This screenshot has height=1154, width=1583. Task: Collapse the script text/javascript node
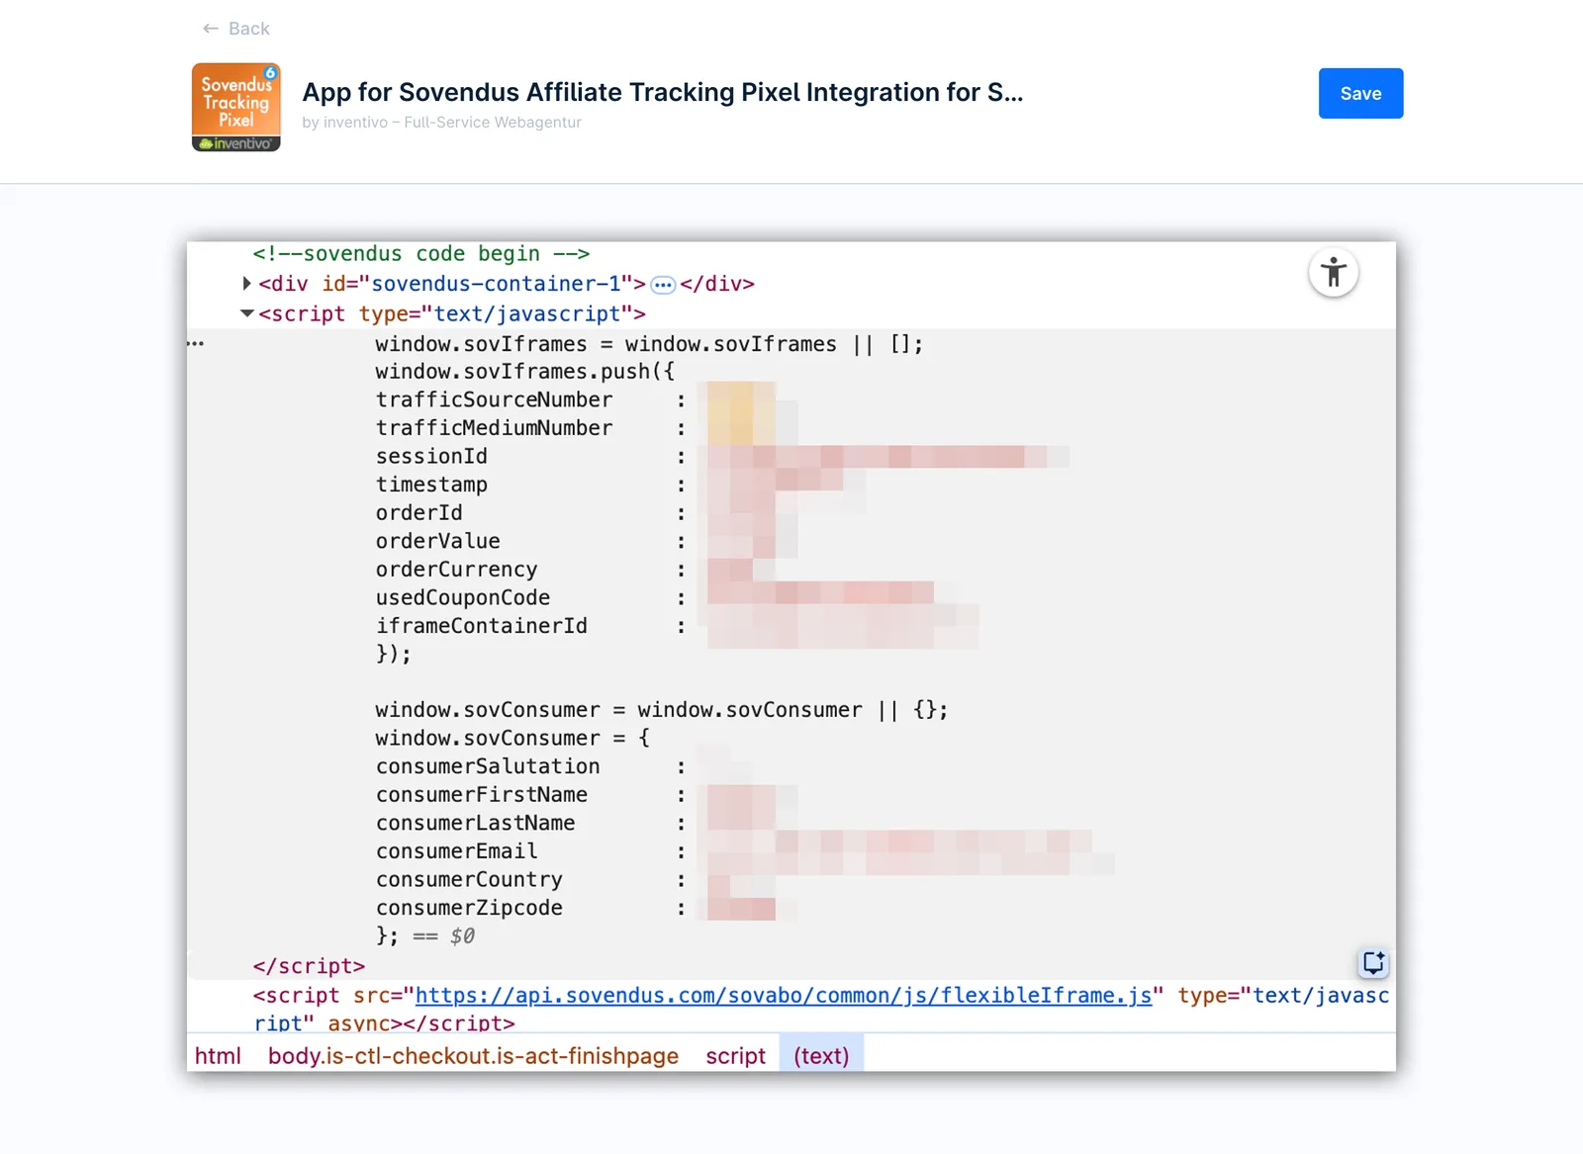click(x=247, y=313)
